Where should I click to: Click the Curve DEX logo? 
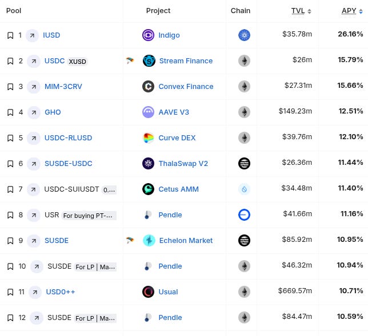click(149, 138)
